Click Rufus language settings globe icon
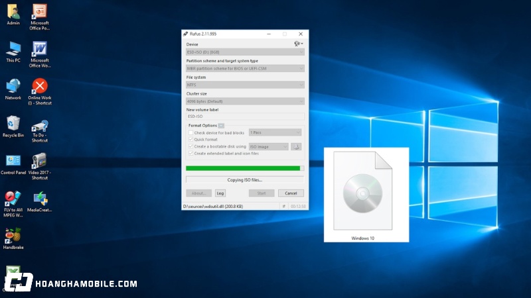The image size is (531, 298). [298, 44]
